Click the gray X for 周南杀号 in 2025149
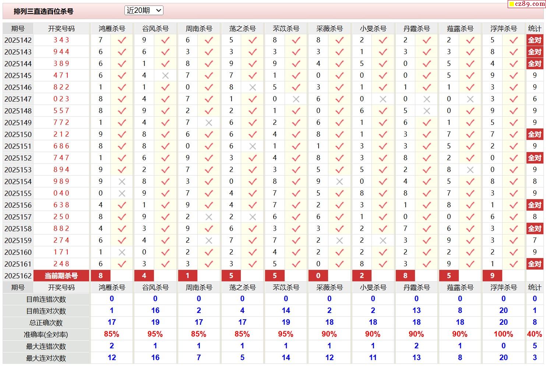Image resolution: width=546 pixels, height=366 pixels. (x=209, y=123)
